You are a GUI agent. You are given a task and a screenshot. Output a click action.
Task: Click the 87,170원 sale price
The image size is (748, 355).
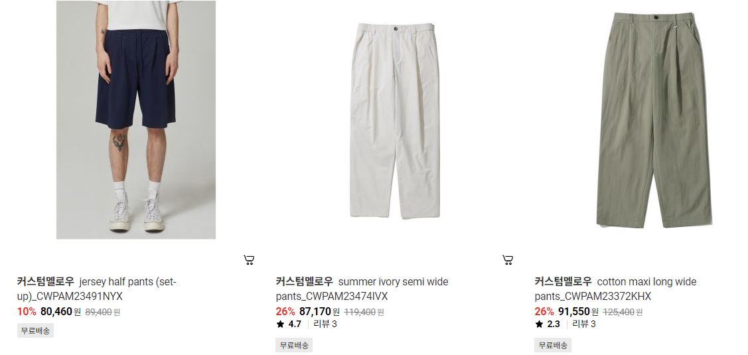(320, 312)
